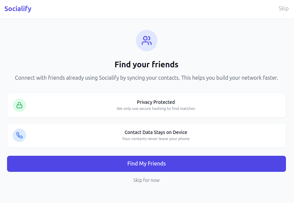Click Skip for now below the main button
The width and height of the screenshot is (294, 203).
[146, 180]
